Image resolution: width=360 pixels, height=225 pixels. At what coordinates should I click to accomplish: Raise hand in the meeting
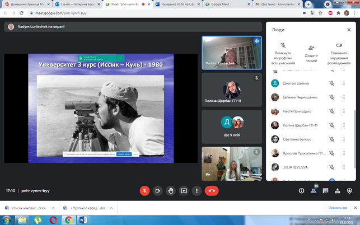pos(170,190)
